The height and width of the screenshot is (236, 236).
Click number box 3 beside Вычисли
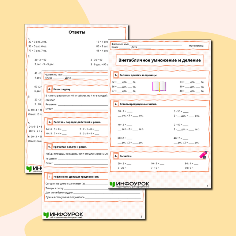tap(115, 156)
